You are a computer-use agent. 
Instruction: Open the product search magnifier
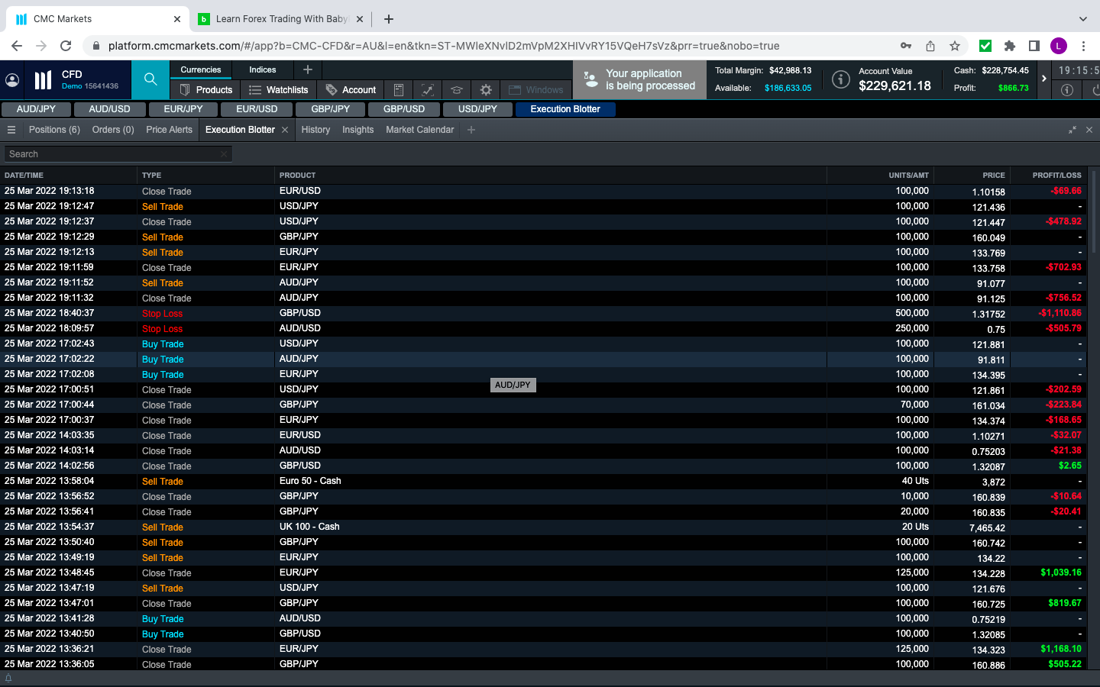[x=150, y=79]
